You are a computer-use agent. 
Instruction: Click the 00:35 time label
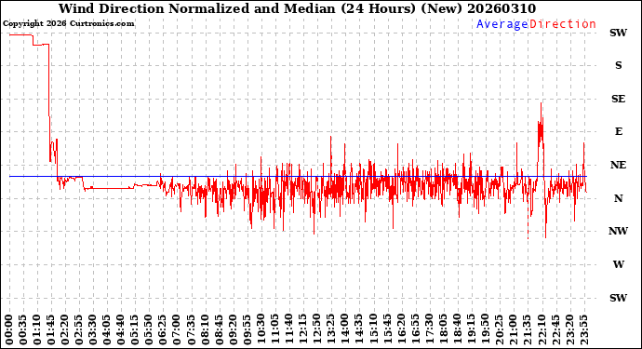pyautogui.click(x=23, y=330)
